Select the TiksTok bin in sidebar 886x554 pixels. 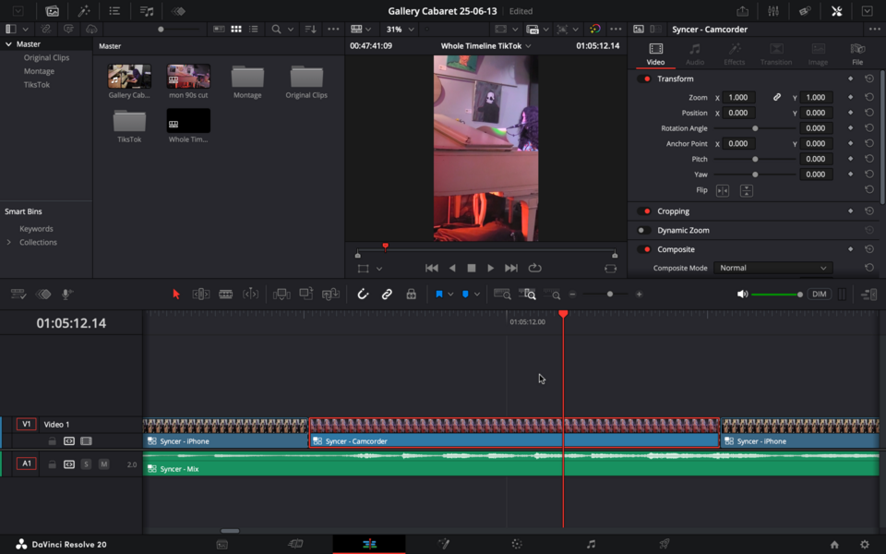coord(37,85)
